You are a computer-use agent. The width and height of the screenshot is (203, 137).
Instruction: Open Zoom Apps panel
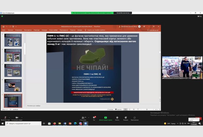[x=135, y=118]
